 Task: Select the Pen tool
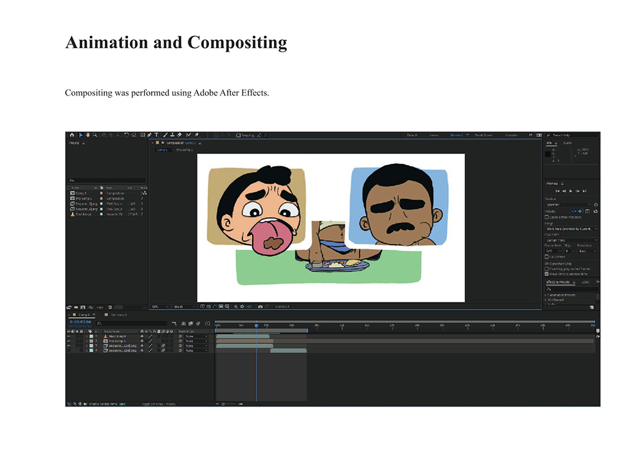tap(149, 135)
